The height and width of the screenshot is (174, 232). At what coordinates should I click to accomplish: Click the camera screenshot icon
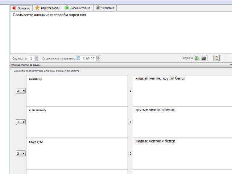(204, 58)
